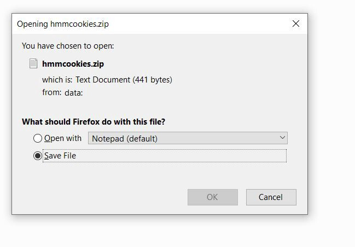Open the Notepad (default) application dropdown
355x247 pixels.
pos(188,138)
